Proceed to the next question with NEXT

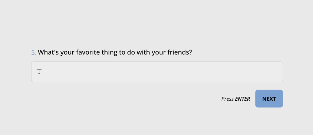pyautogui.click(x=269, y=99)
